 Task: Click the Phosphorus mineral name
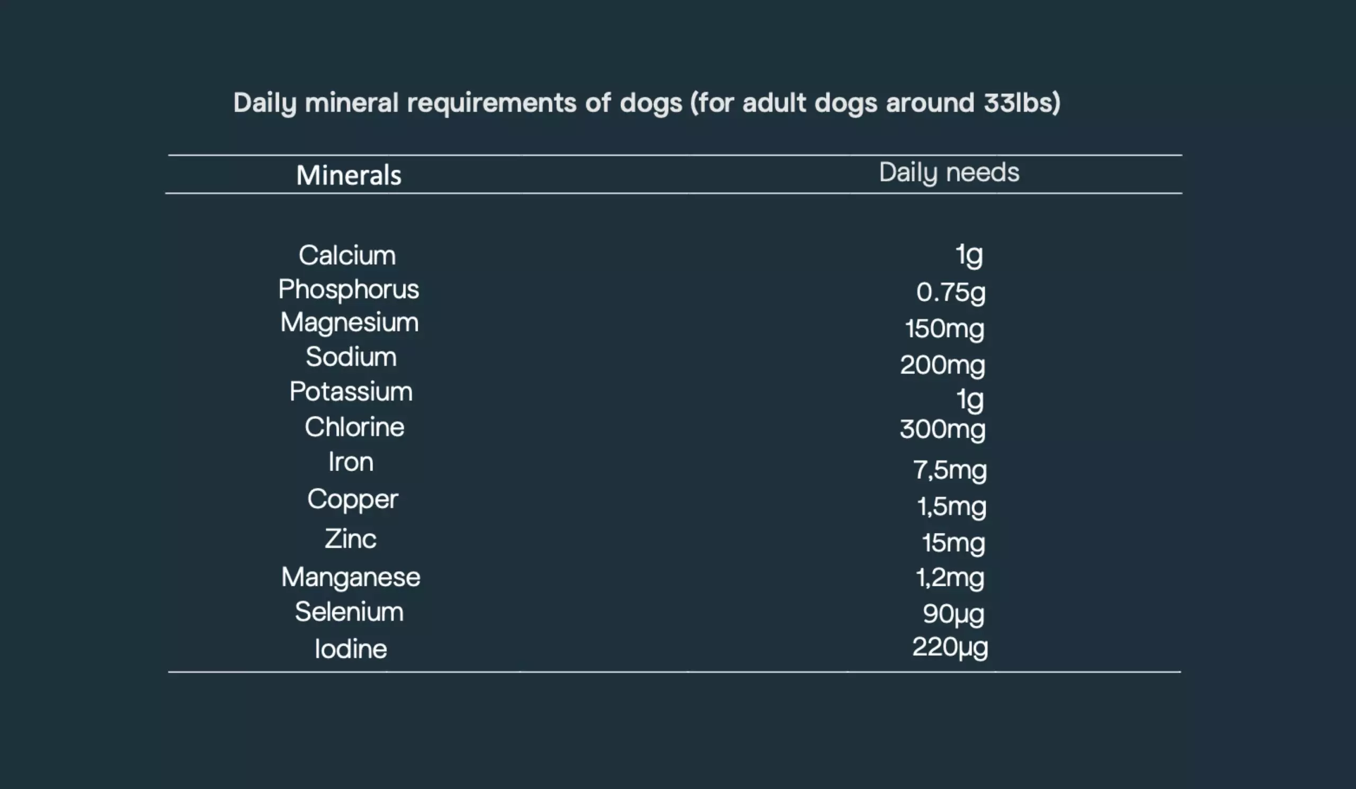[x=348, y=290]
